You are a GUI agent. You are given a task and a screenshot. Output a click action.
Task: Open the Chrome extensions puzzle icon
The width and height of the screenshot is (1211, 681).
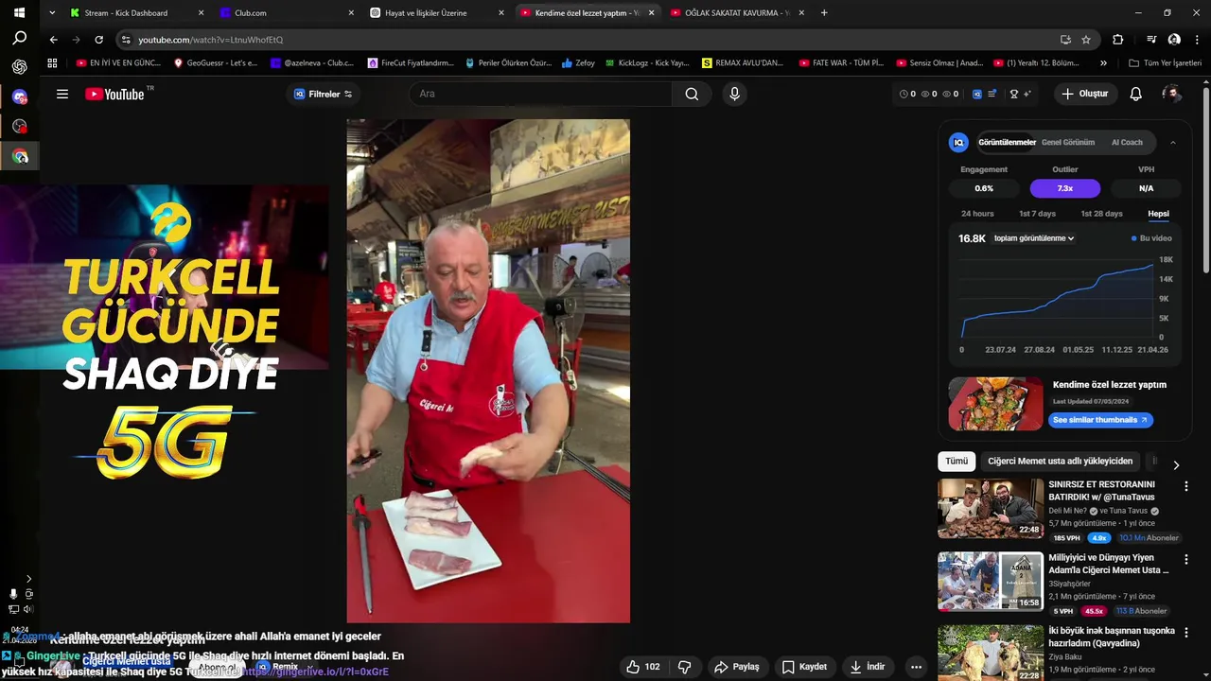(1118, 40)
